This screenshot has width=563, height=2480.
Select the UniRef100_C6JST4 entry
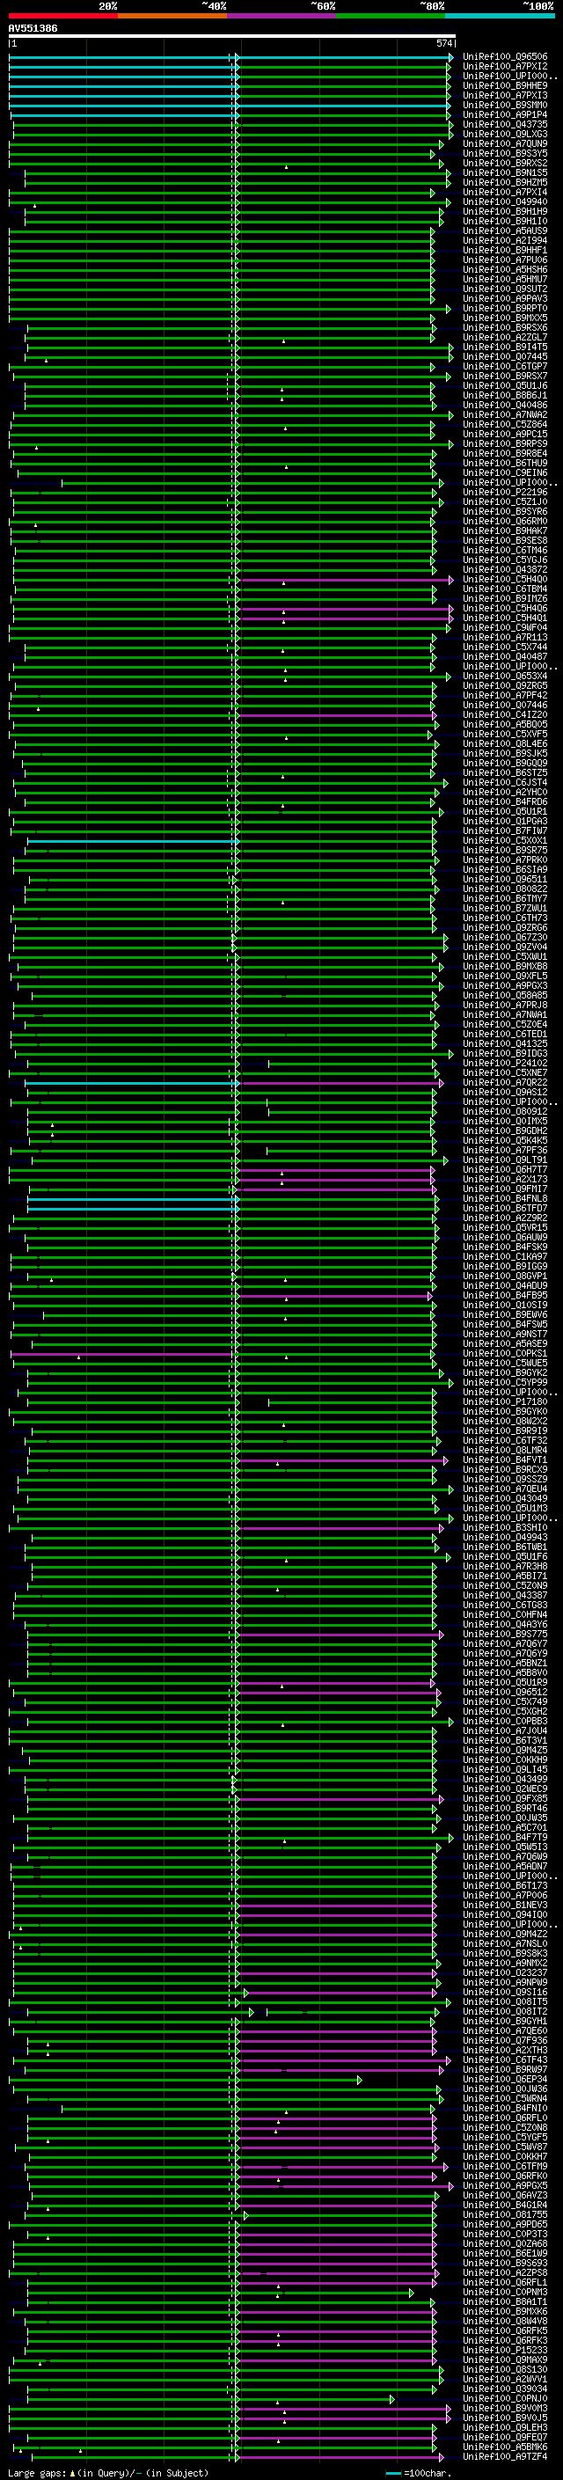pyautogui.click(x=505, y=783)
